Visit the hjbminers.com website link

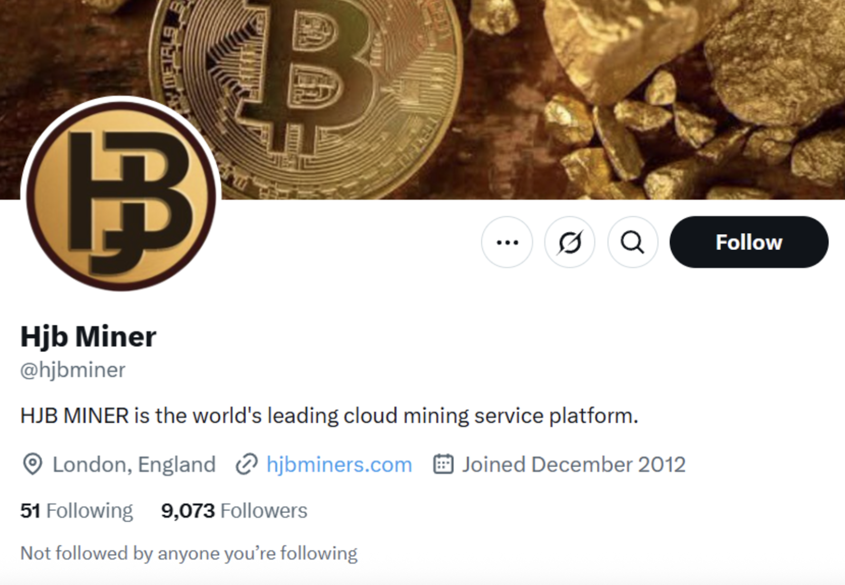pos(339,465)
